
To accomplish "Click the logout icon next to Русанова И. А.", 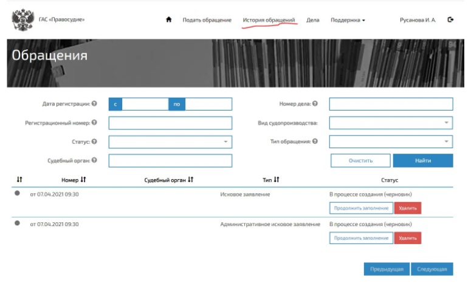I will (x=450, y=19).
